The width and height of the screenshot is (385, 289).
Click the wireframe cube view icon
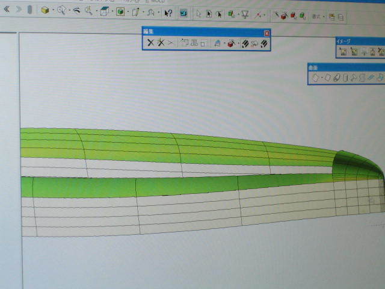tap(104, 11)
